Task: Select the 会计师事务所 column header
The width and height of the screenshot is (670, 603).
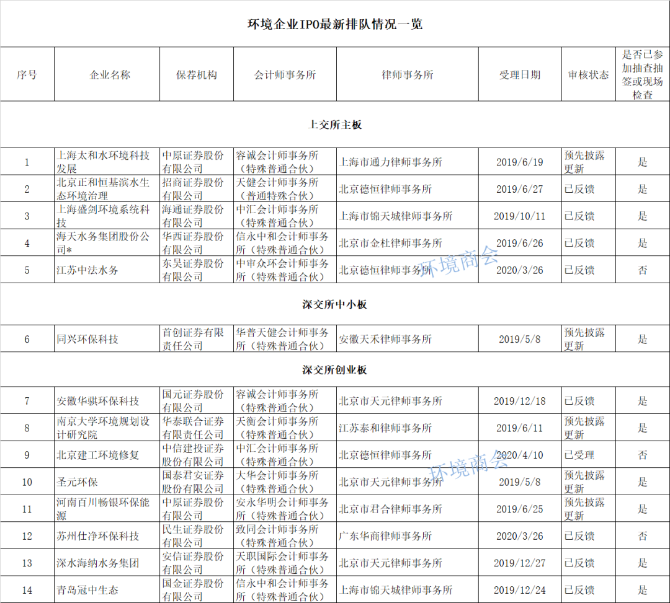Action: pyautogui.click(x=285, y=75)
